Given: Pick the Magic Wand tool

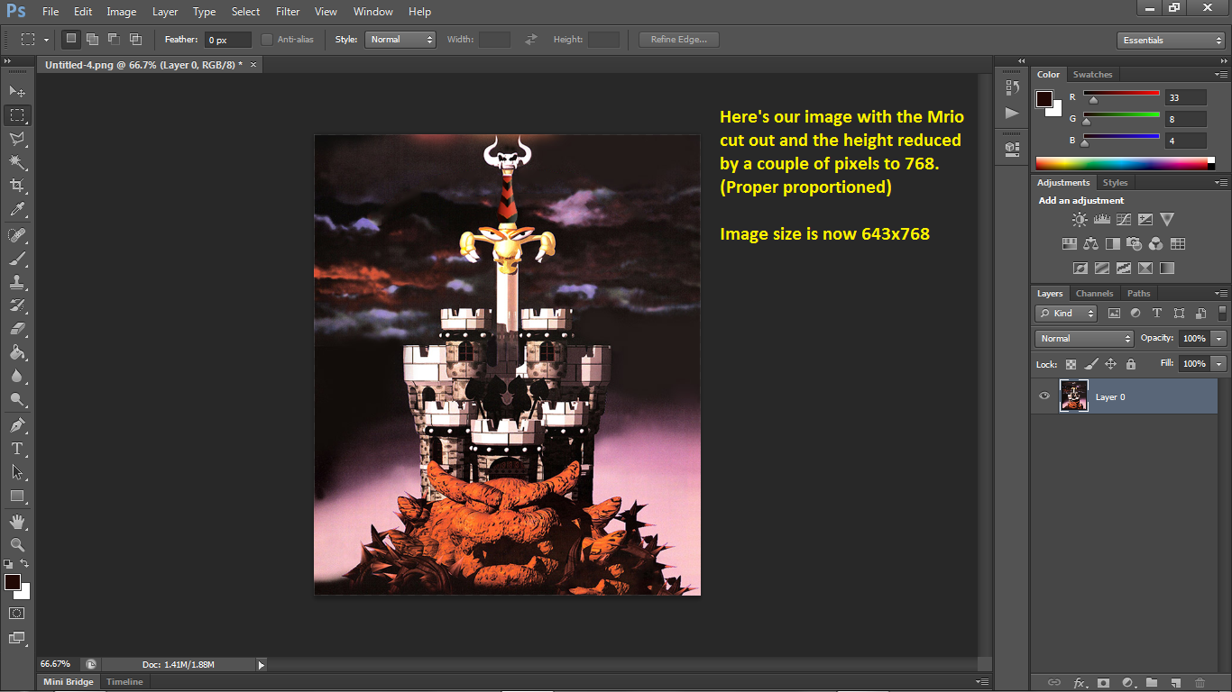Looking at the screenshot, I should (x=17, y=162).
